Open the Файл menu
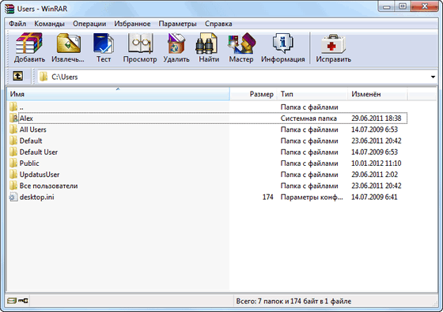The width and height of the screenshot is (443, 312). [17, 24]
